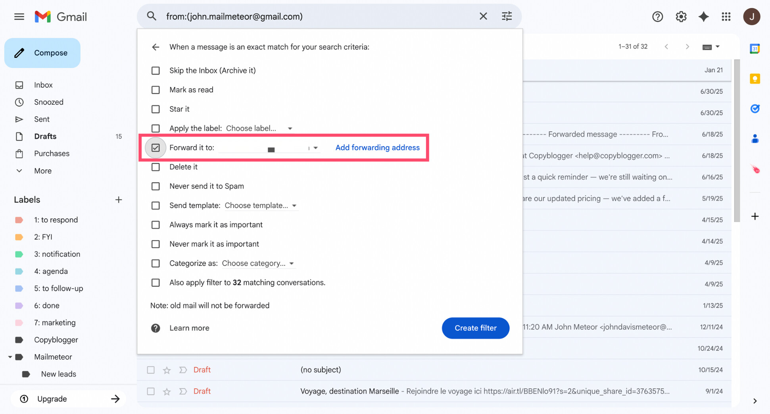Go to the Sent folder
770x414 pixels.
(x=41, y=119)
